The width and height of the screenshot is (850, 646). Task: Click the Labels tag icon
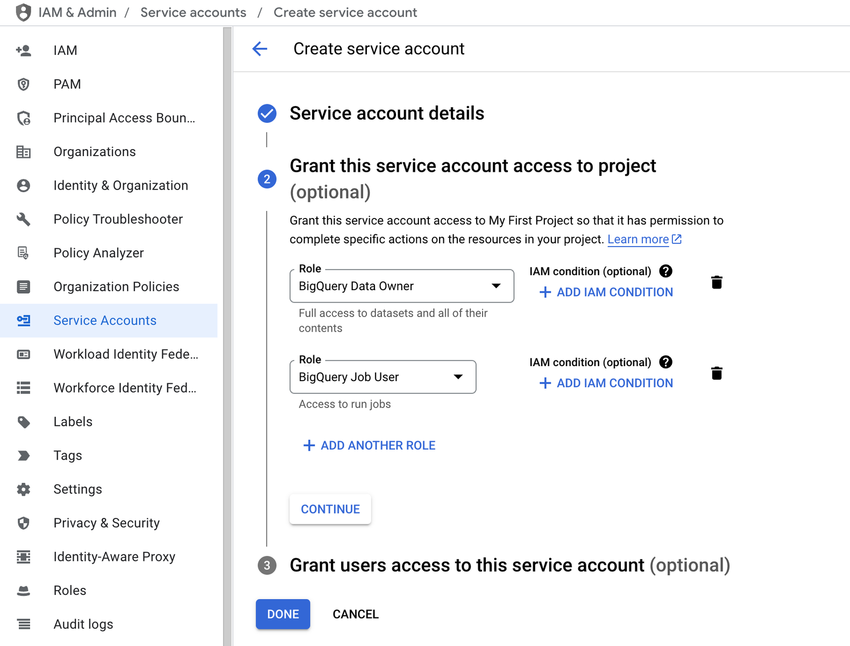click(23, 422)
